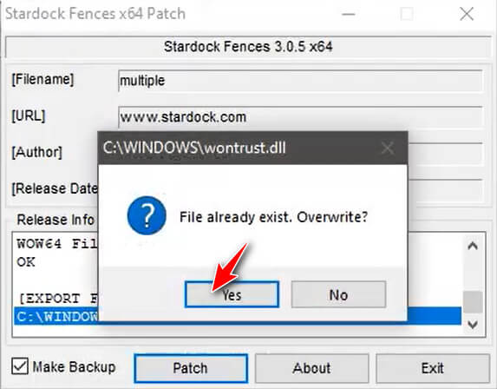Click the Stardock Fences 3.0.5 x64 header
The height and width of the screenshot is (389, 497).
click(248, 47)
